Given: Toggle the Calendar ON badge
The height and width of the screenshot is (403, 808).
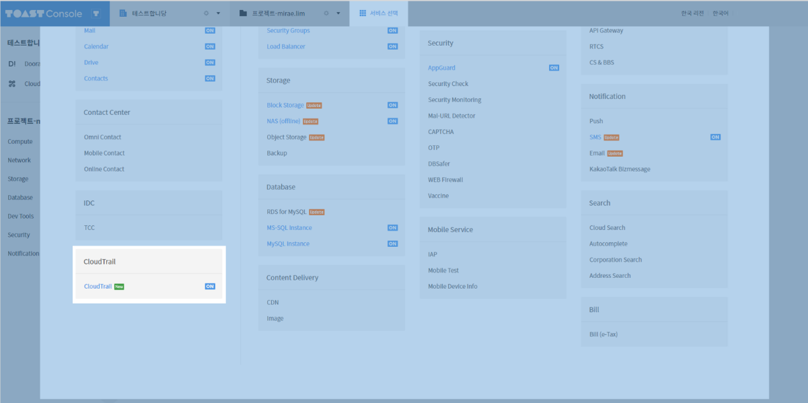Looking at the screenshot, I should pos(210,46).
